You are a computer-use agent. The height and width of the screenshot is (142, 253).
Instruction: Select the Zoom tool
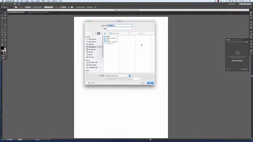tap(5, 45)
